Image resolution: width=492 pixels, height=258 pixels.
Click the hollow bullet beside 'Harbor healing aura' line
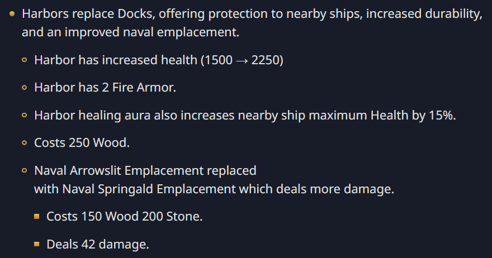tap(25, 115)
